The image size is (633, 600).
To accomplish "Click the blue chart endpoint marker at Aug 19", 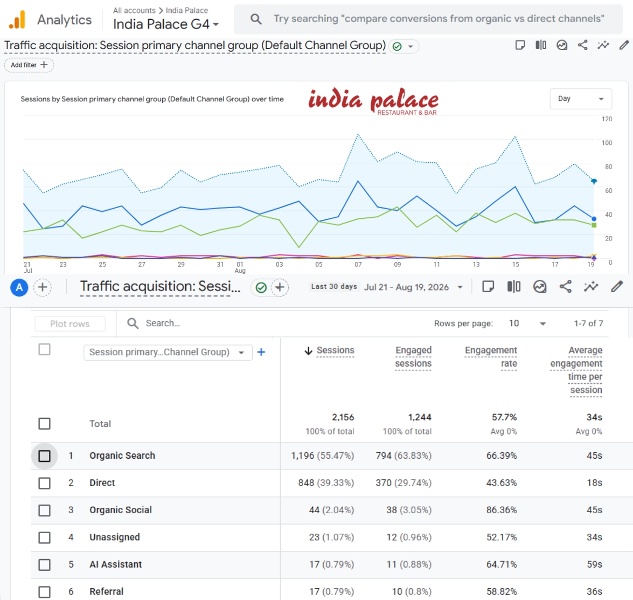I will coord(594,218).
